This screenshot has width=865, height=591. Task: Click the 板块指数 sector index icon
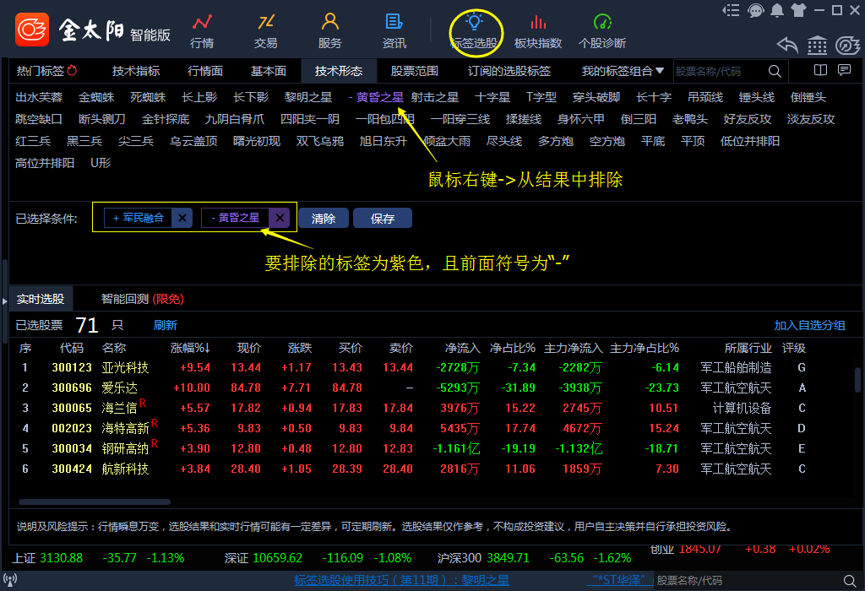tap(538, 30)
